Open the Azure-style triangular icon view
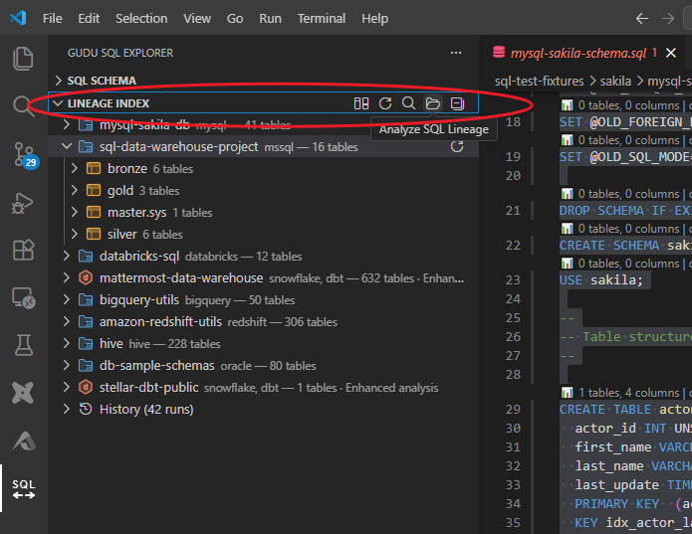This screenshot has width=692, height=534. point(24,441)
